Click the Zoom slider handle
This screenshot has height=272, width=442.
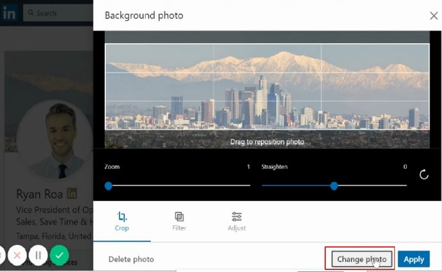[108, 186]
